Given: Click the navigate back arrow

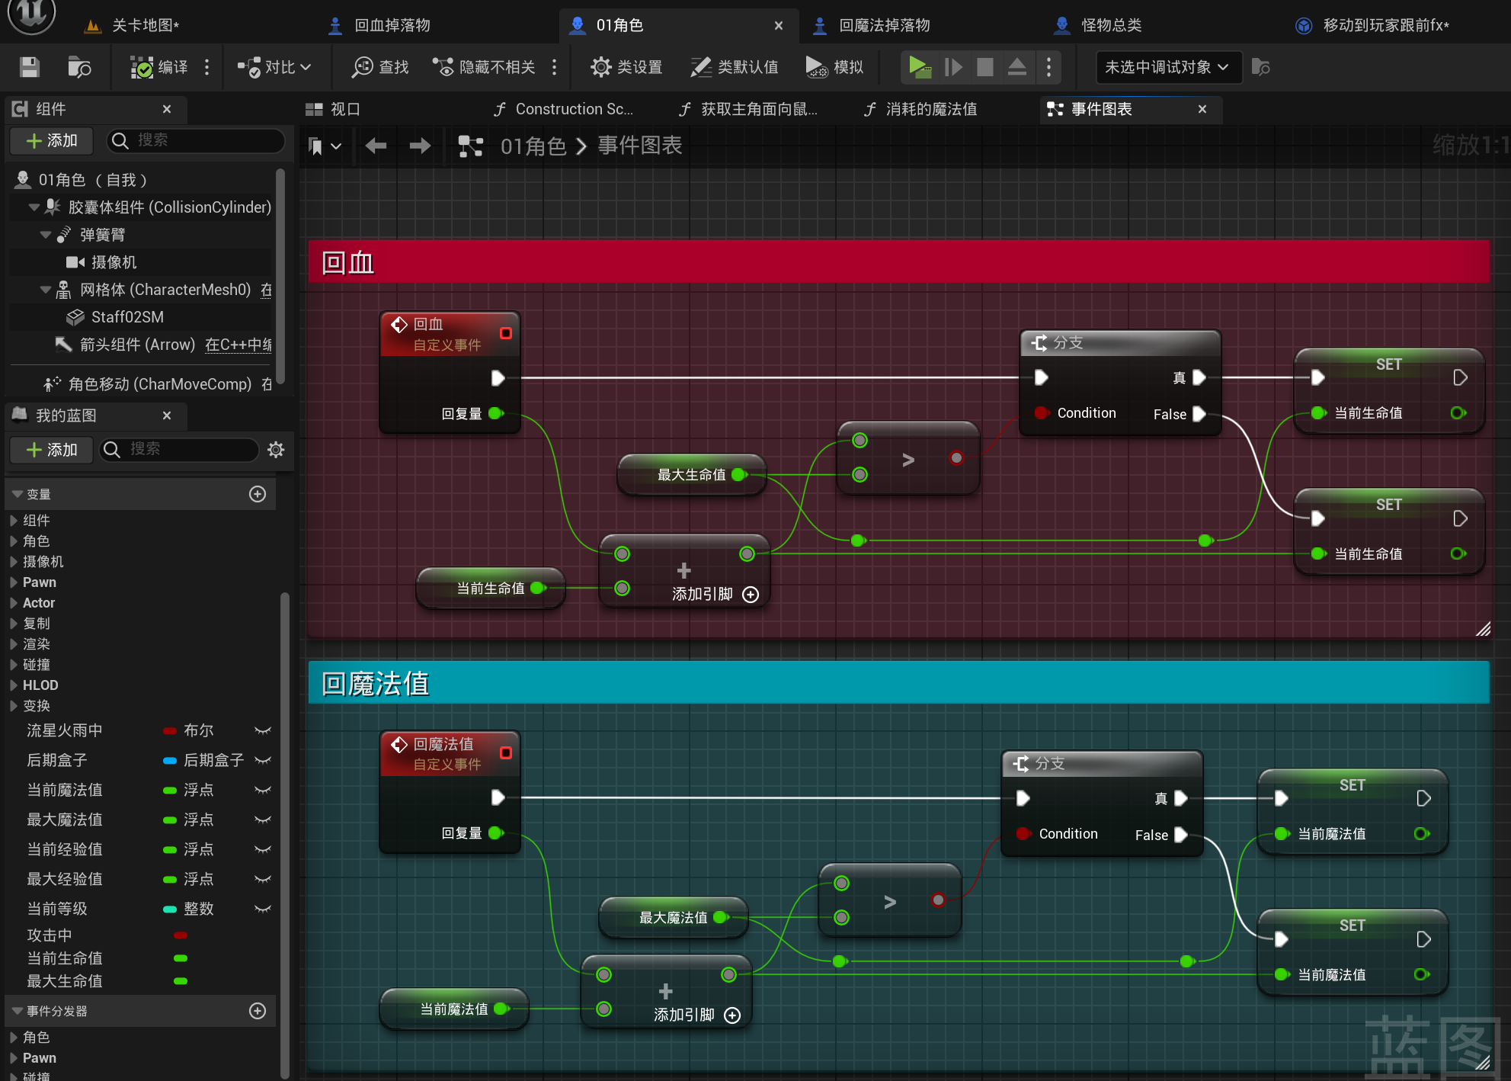Looking at the screenshot, I should pyautogui.click(x=376, y=146).
